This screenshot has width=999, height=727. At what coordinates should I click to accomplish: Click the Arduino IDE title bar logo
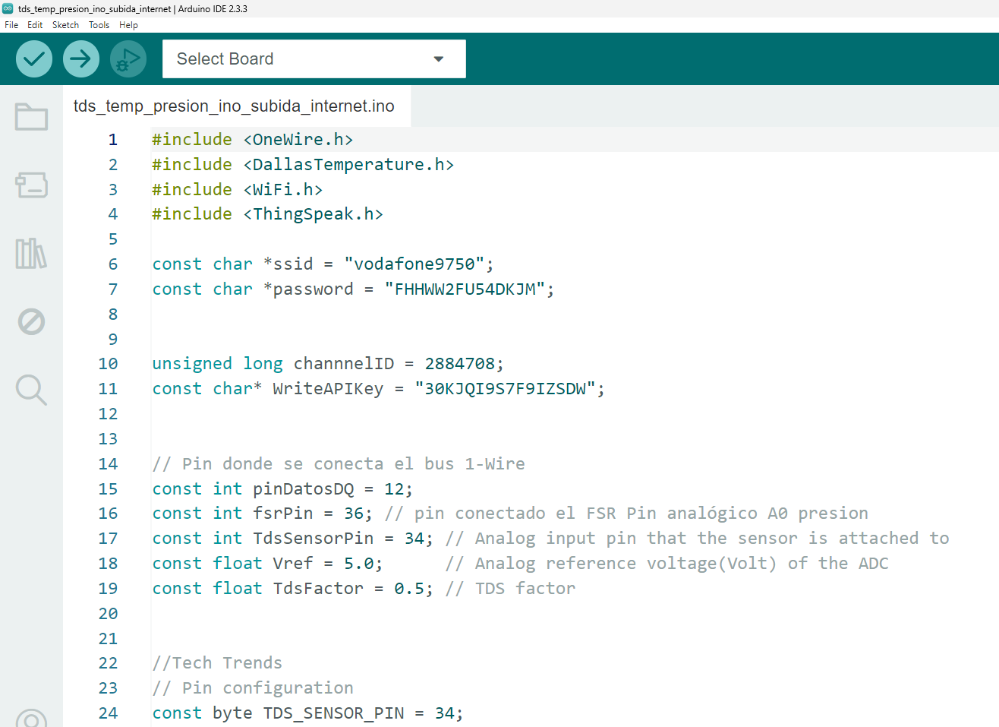point(8,8)
